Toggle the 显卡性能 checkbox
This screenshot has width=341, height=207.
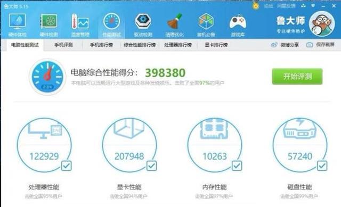pyautogui.click(x=151, y=166)
